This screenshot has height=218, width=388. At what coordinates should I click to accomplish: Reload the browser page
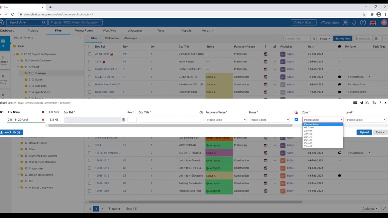pos(12,14)
